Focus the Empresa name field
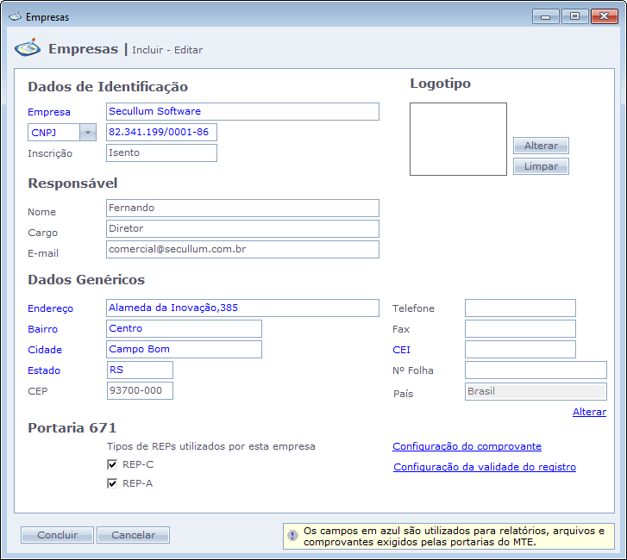The image size is (627, 560). tap(242, 111)
